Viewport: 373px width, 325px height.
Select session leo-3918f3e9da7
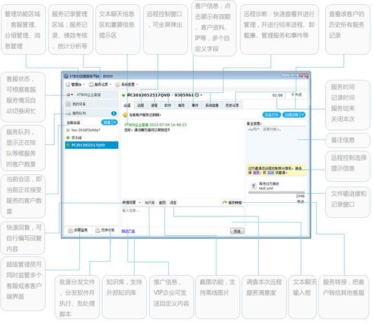pyautogui.click(x=92, y=130)
